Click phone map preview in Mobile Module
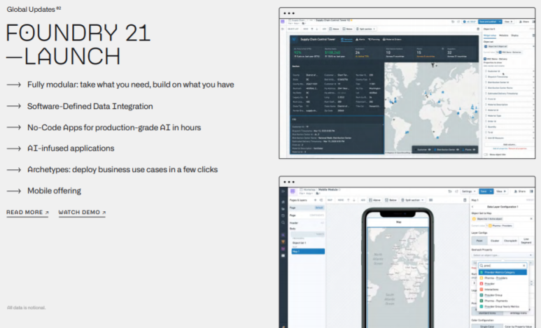541x328 pixels. coord(398,278)
